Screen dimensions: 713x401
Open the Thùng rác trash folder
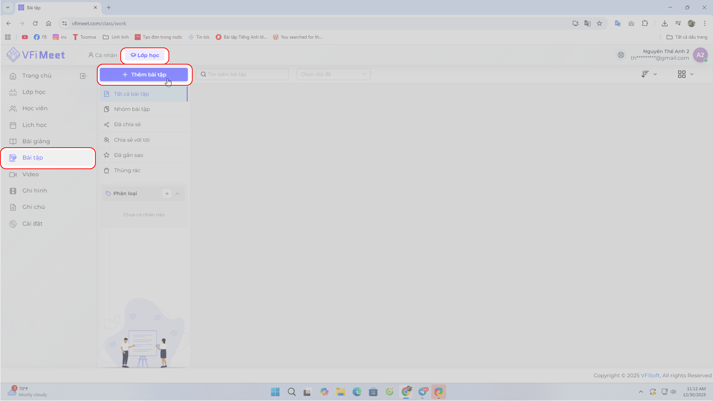(x=127, y=171)
